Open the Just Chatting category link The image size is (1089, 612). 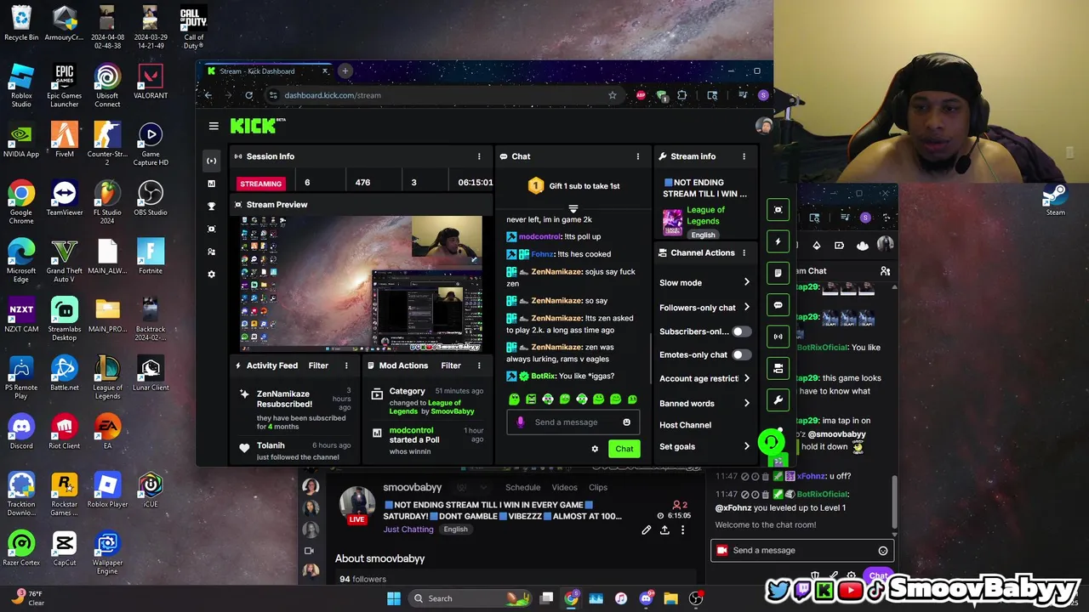(x=408, y=530)
